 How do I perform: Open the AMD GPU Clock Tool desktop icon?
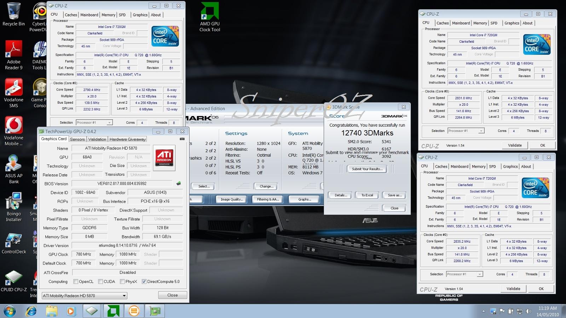pyautogui.click(x=210, y=17)
